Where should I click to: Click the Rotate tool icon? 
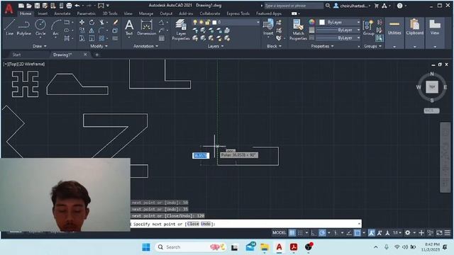tap(92, 22)
